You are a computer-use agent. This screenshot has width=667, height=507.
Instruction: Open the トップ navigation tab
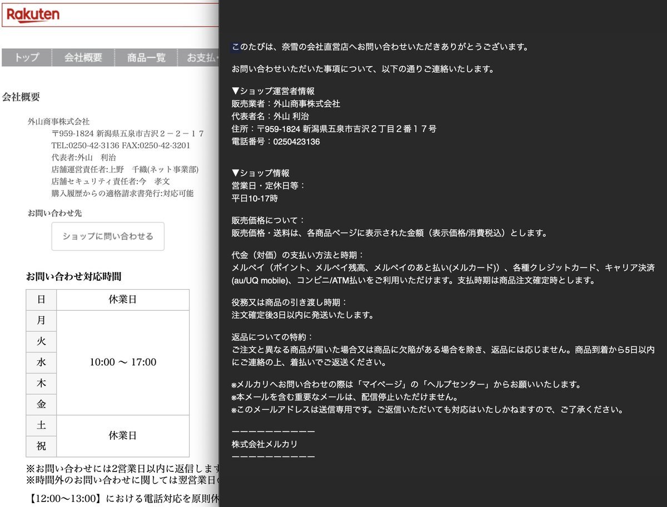click(x=27, y=58)
